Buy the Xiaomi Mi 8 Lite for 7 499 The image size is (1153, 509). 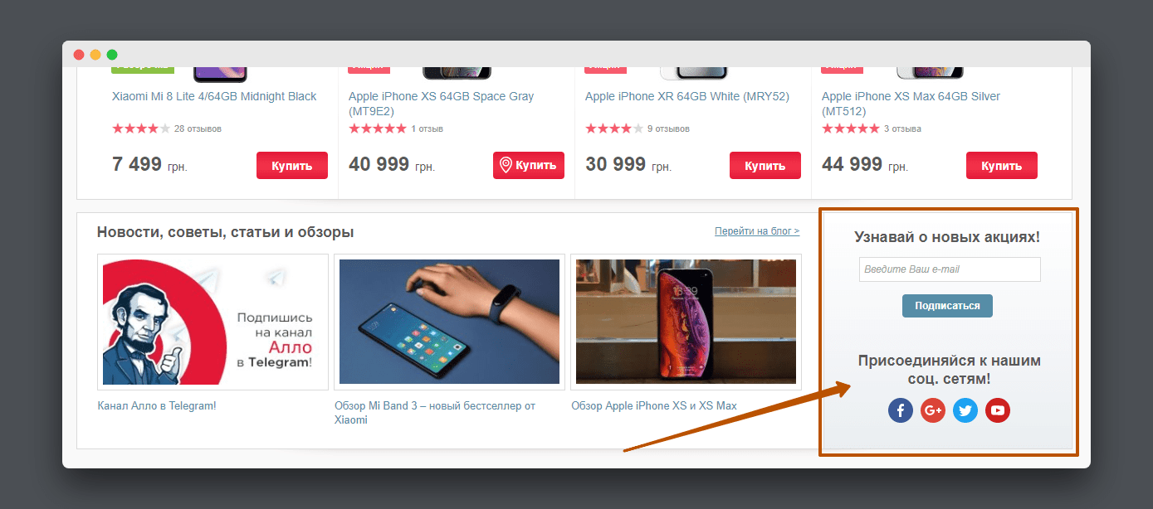292,166
